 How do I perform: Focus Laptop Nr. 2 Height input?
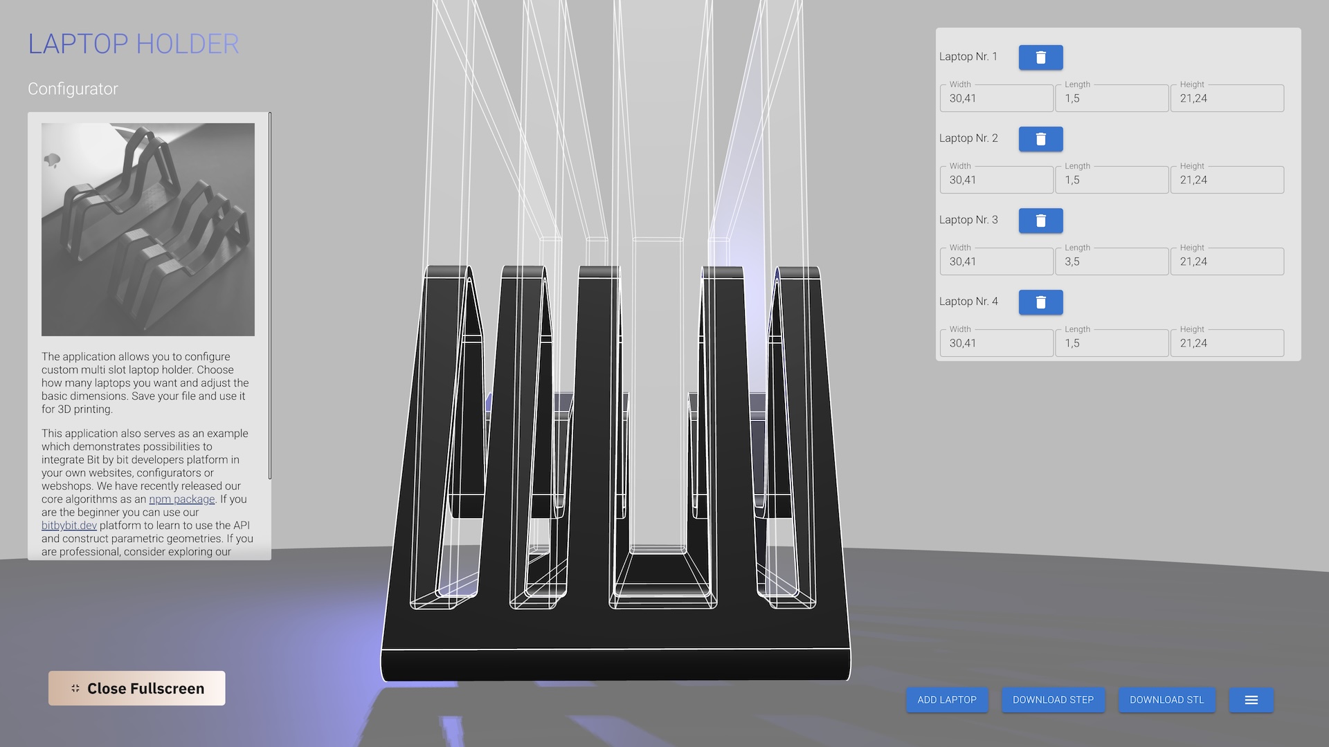click(1227, 180)
